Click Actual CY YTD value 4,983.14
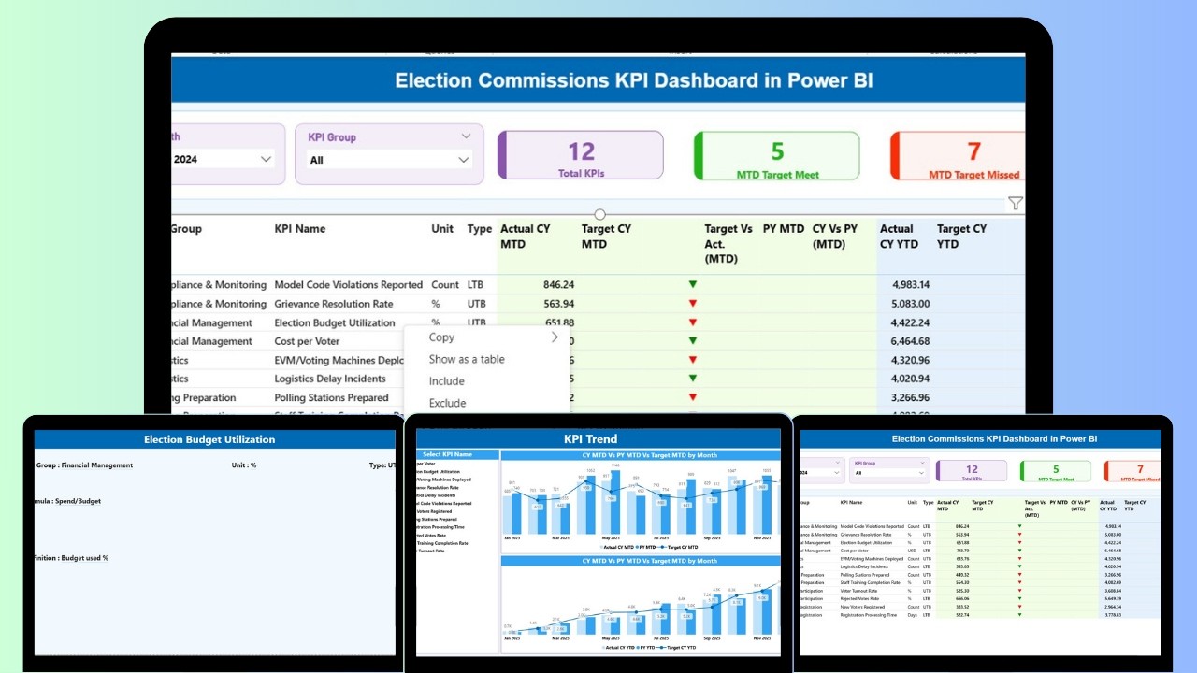 click(x=911, y=285)
